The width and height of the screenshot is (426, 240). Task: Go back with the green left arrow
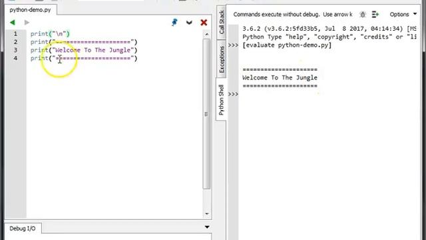[13, 22]
